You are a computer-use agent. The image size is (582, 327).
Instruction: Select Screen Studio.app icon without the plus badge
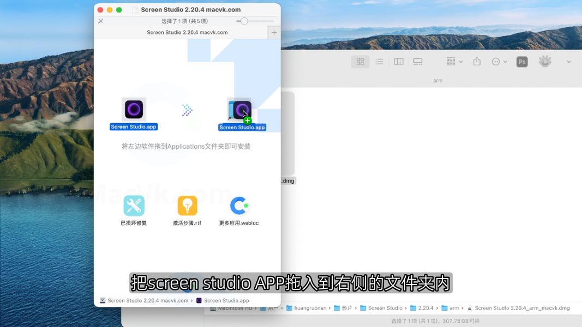tap(134, 109)
